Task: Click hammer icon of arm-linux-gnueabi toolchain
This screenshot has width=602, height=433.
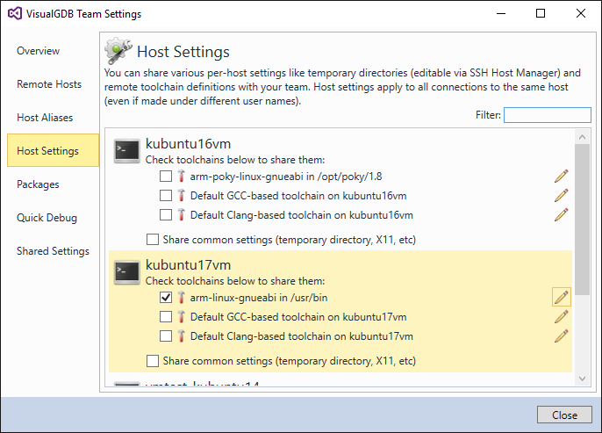Action: pos(181,298)
